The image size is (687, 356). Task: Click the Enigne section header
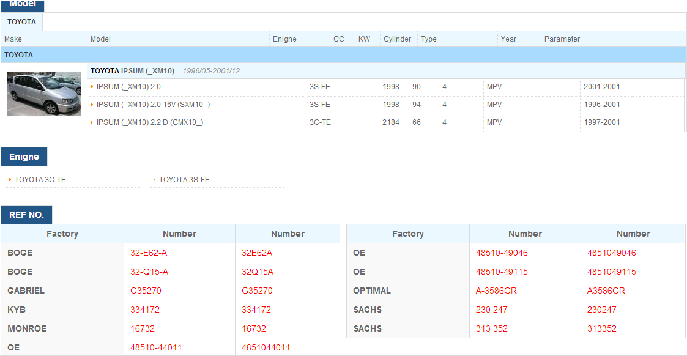tap(24, 157)
